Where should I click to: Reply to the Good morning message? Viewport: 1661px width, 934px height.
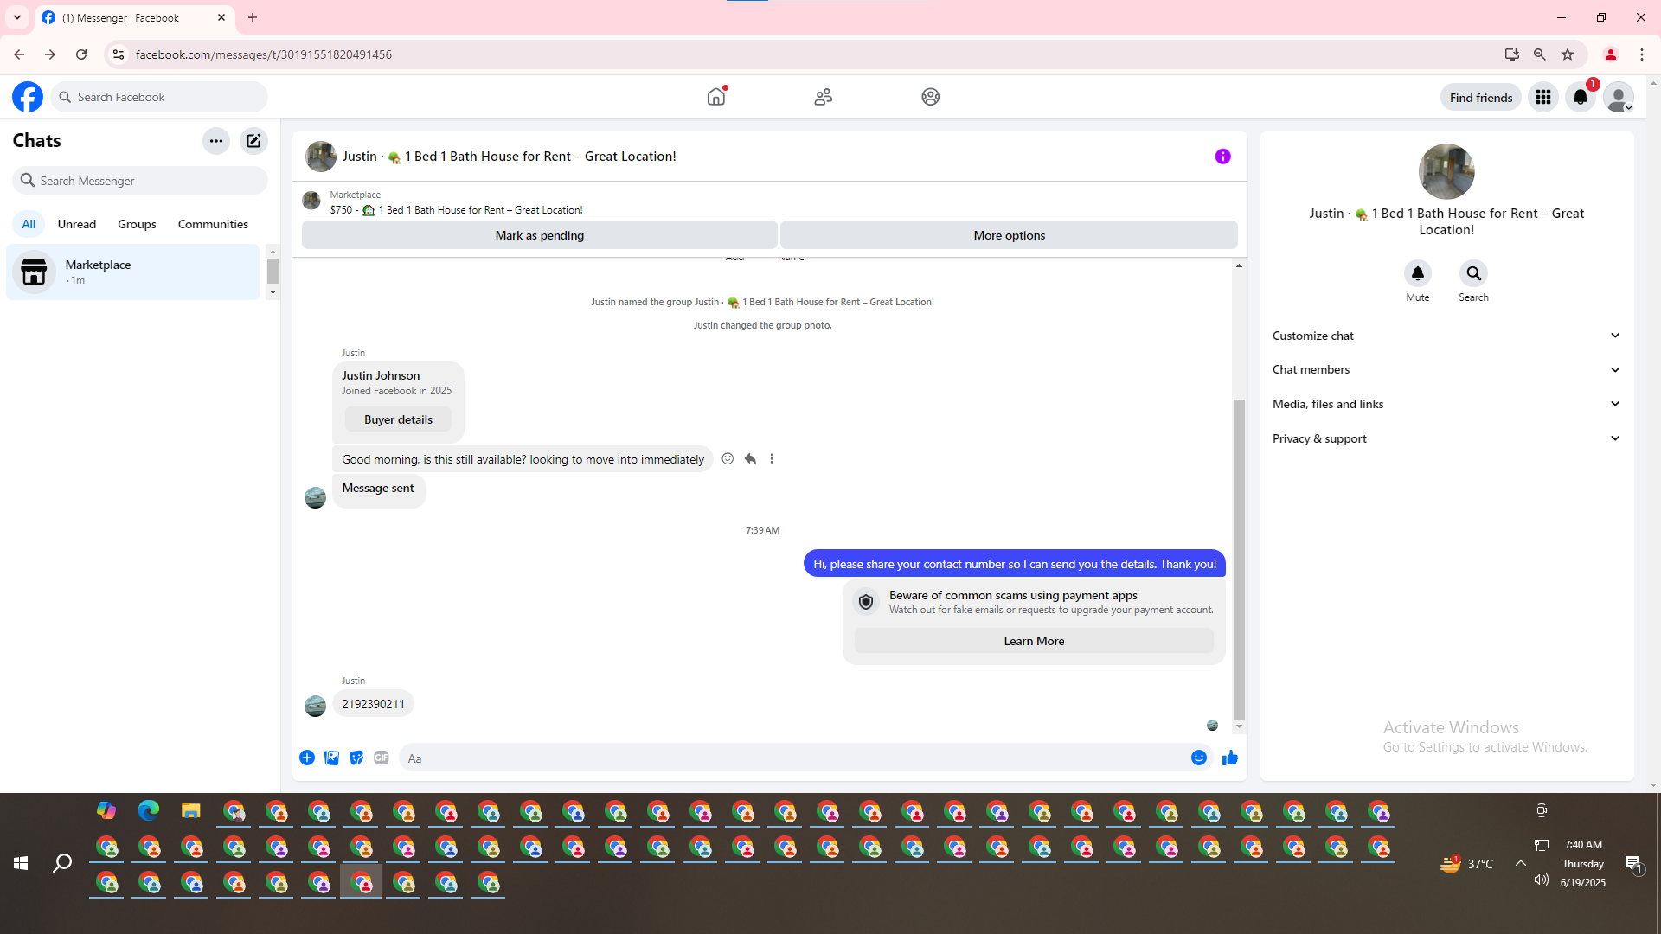point(750,459)
